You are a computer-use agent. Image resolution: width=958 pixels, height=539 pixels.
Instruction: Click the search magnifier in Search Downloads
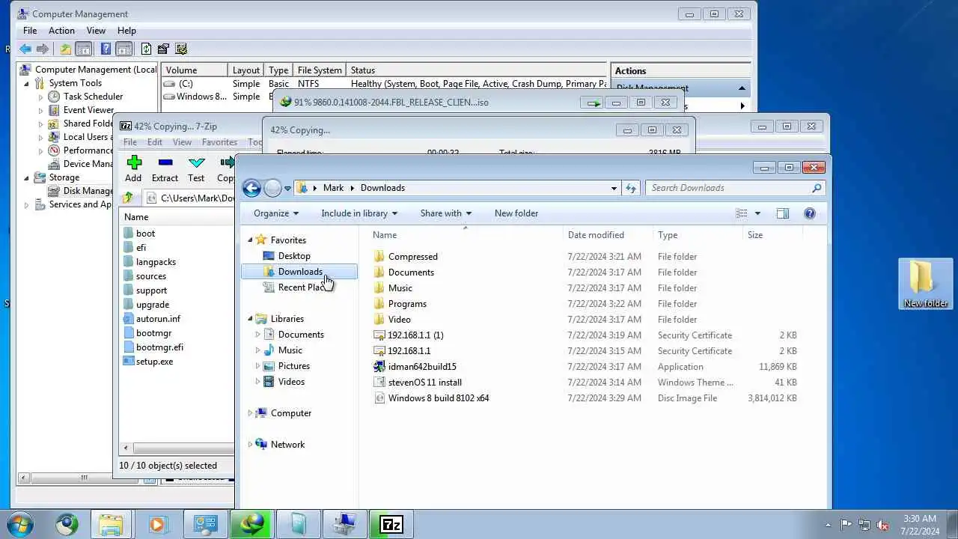pos(817,188)
